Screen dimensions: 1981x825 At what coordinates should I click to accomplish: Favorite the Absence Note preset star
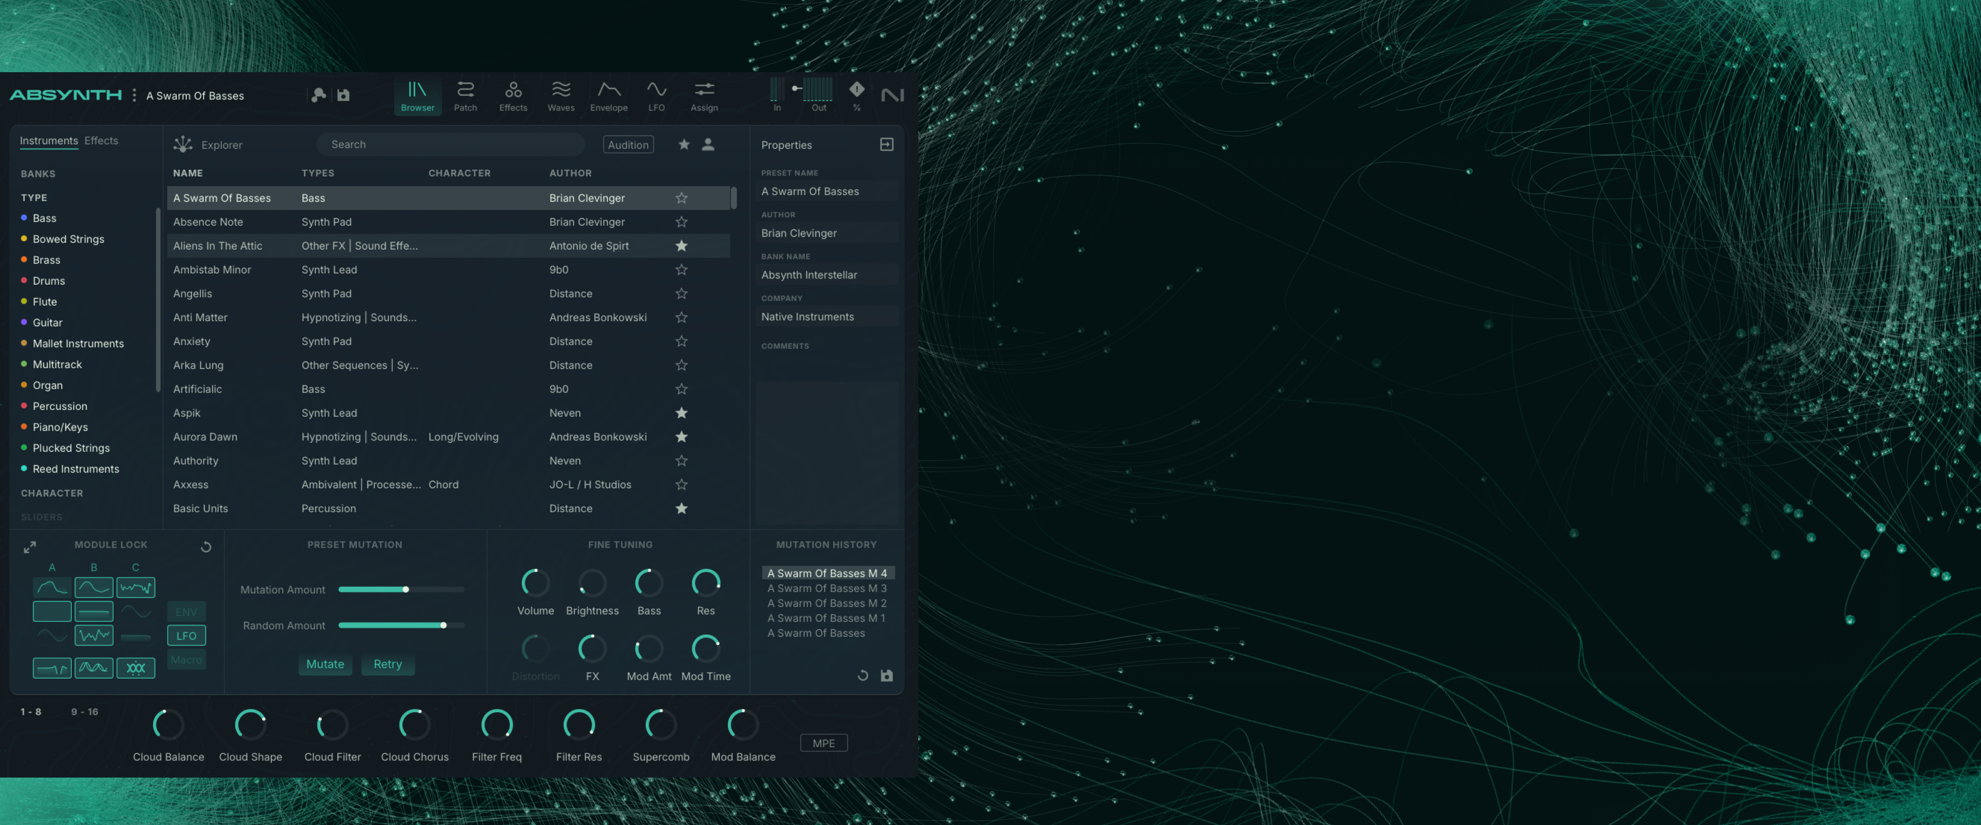(680, 222)
